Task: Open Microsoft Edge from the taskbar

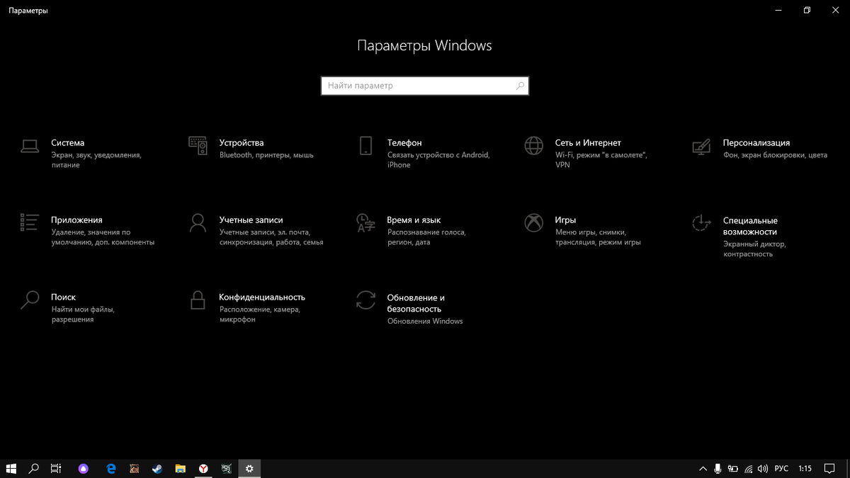Action: pyautogui.click(x=111, y=468)
